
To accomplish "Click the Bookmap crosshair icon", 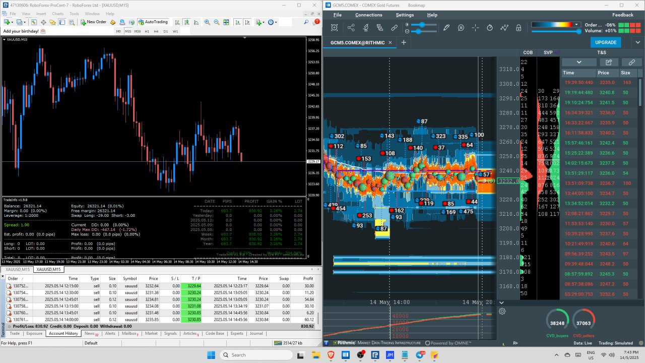I will [x=475, y=28].
